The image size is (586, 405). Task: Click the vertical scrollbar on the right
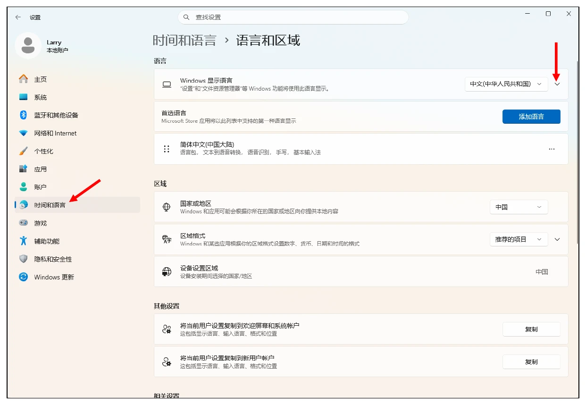tap(578, 152)
